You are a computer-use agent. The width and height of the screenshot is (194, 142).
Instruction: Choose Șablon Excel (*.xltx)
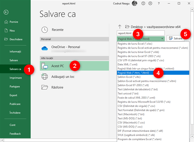coord(153,77)
